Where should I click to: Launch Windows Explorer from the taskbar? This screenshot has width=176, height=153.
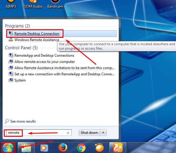click(x=26, y=148)
